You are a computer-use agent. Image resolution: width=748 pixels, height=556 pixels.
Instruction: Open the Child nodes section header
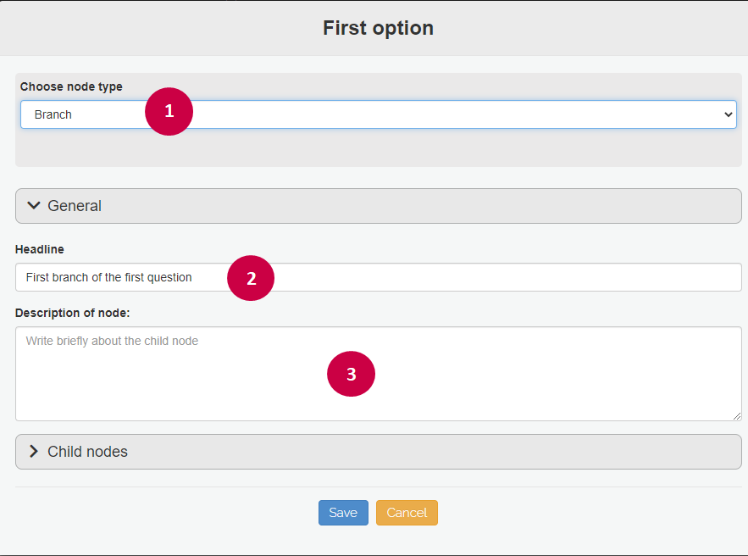click(x=379, y=452)
